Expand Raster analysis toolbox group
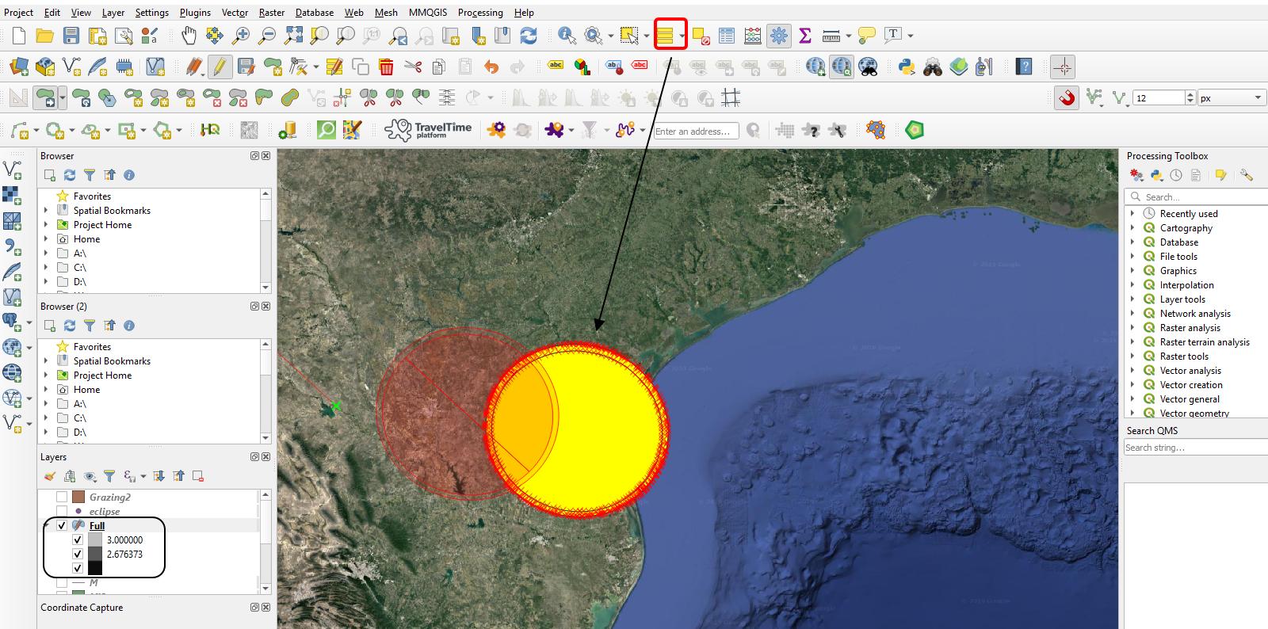The height and width of the screenshot is (629, 1268). pos(1132,327)
